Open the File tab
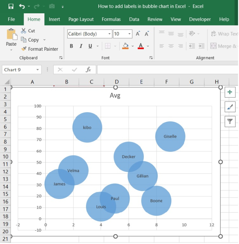 click(11, 19)
